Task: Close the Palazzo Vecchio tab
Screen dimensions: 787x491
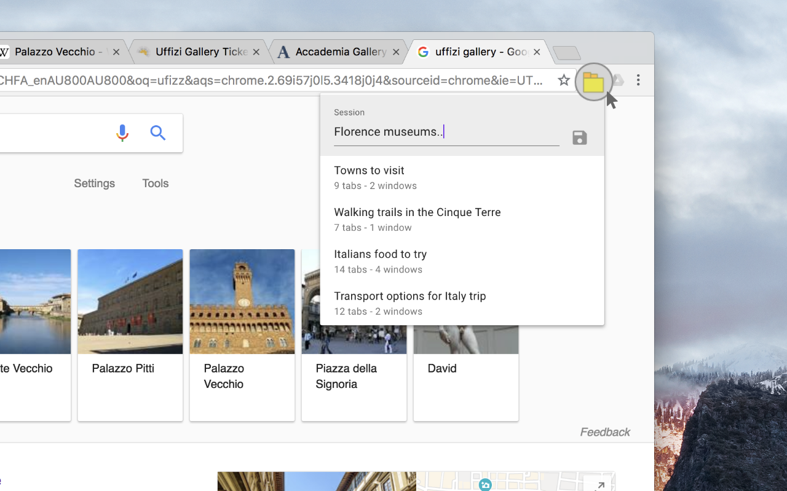Action: click(x=116, y=52)
